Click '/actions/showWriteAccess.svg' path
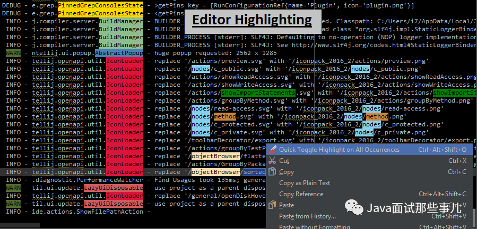The width and height of the screenshot is (477, 229). [x=240, y=85]
